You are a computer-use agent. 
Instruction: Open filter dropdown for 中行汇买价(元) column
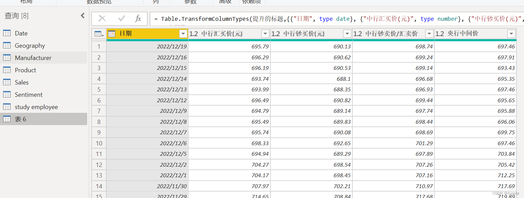tap(265, 34)
